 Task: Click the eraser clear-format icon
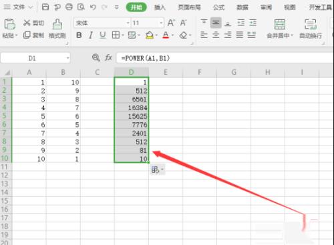(183, 35)
